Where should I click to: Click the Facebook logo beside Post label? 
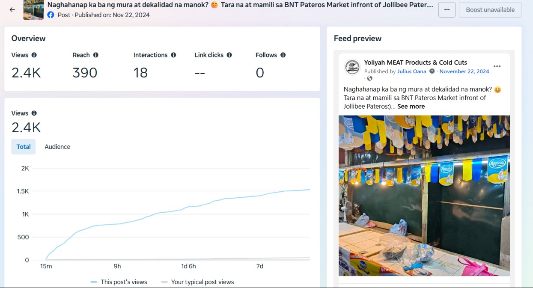point(51,15)
